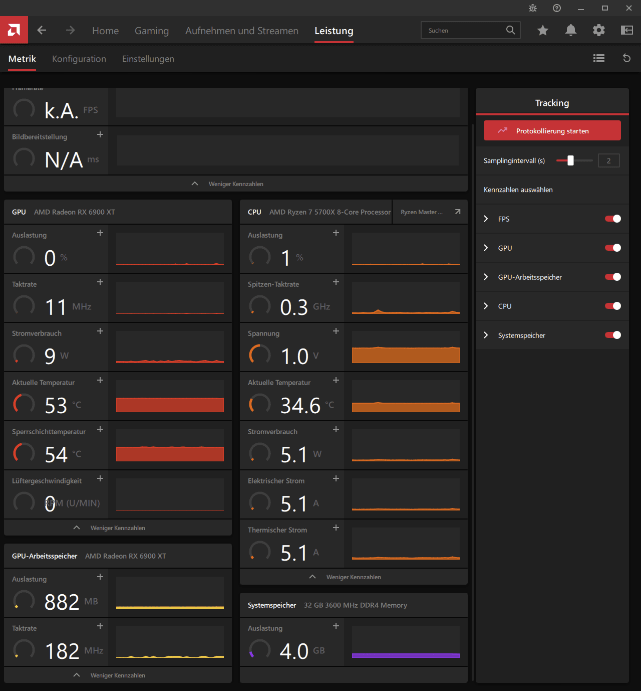Disable Systemspeicher tracking toggle

[613, 335]
